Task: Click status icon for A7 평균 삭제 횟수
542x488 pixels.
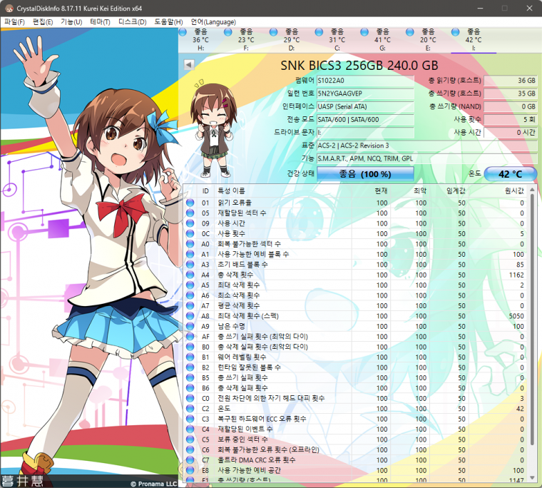Action: 190,306
